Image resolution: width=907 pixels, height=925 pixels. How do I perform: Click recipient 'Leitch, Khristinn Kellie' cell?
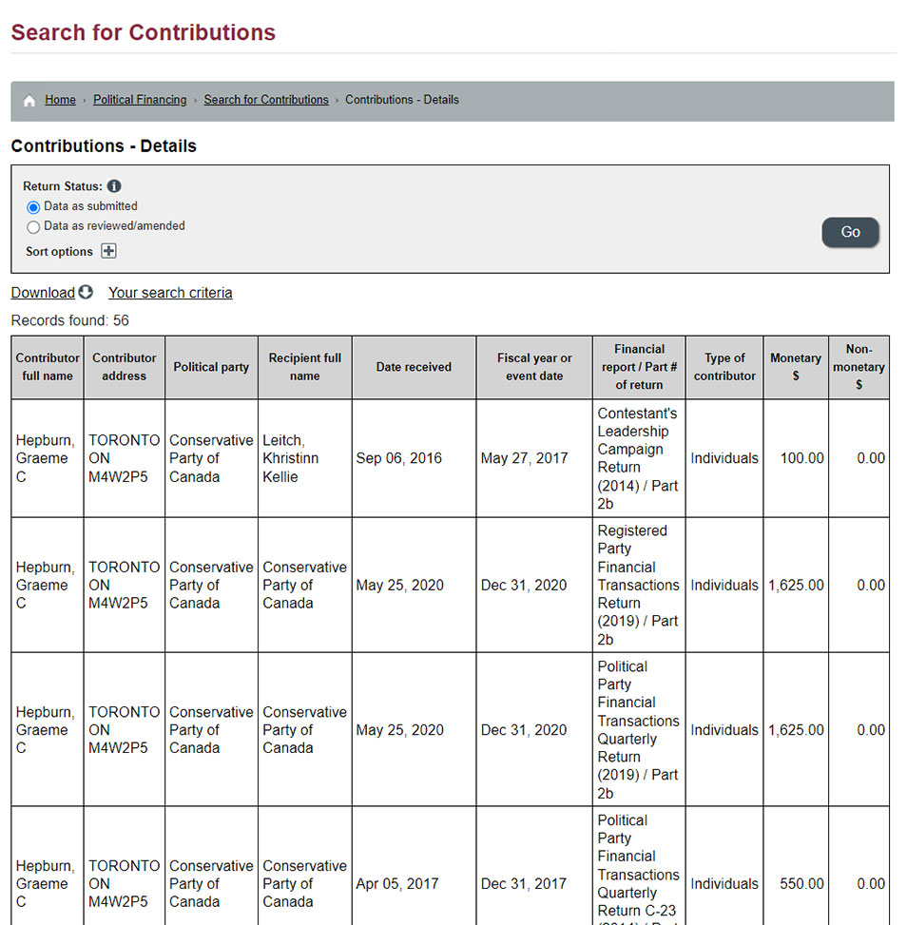[x=305, y=458]
